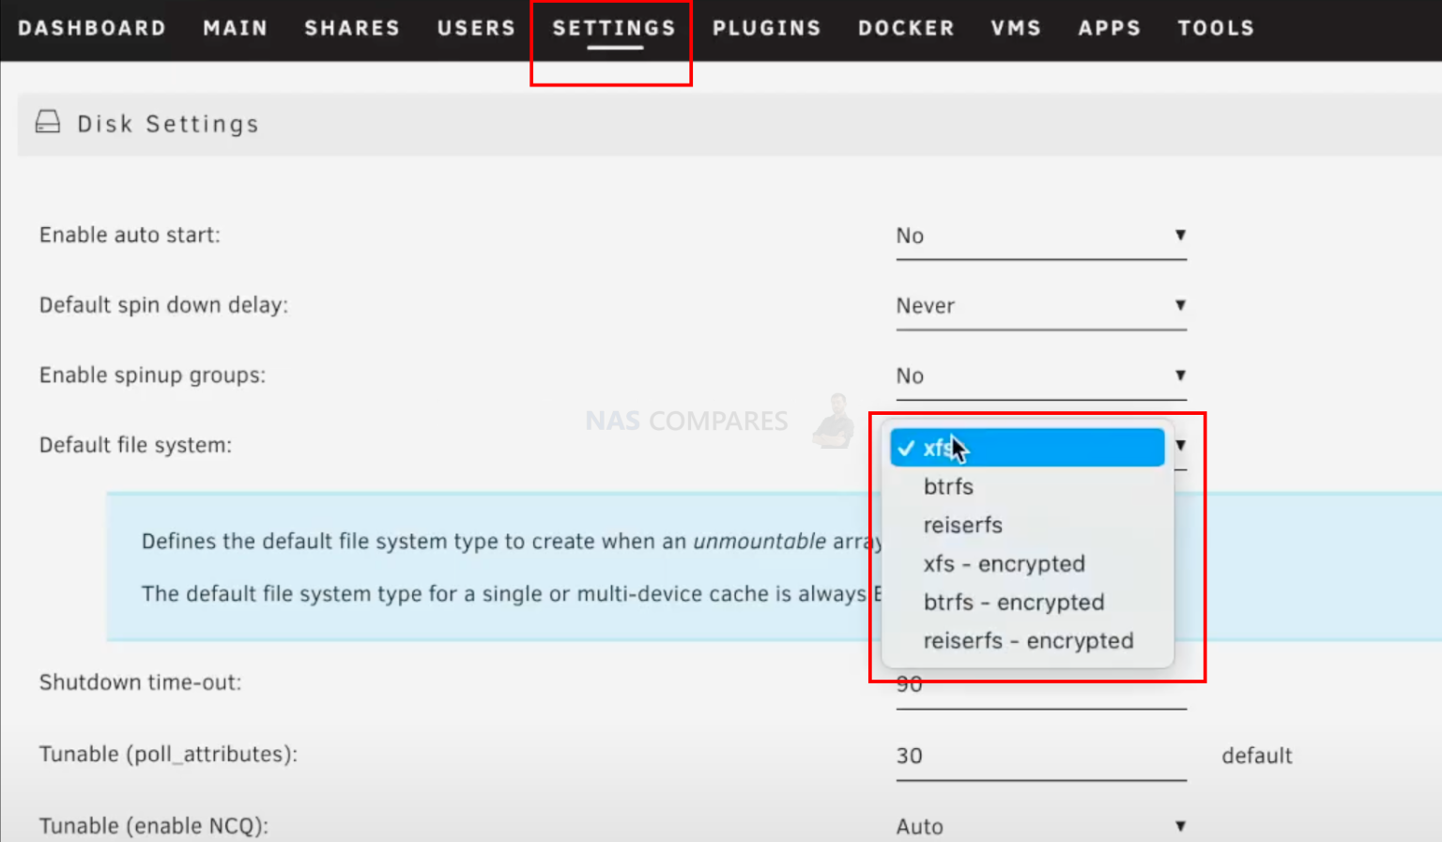Go to the SHARES section
The image size is (1442, 842).
352,27
